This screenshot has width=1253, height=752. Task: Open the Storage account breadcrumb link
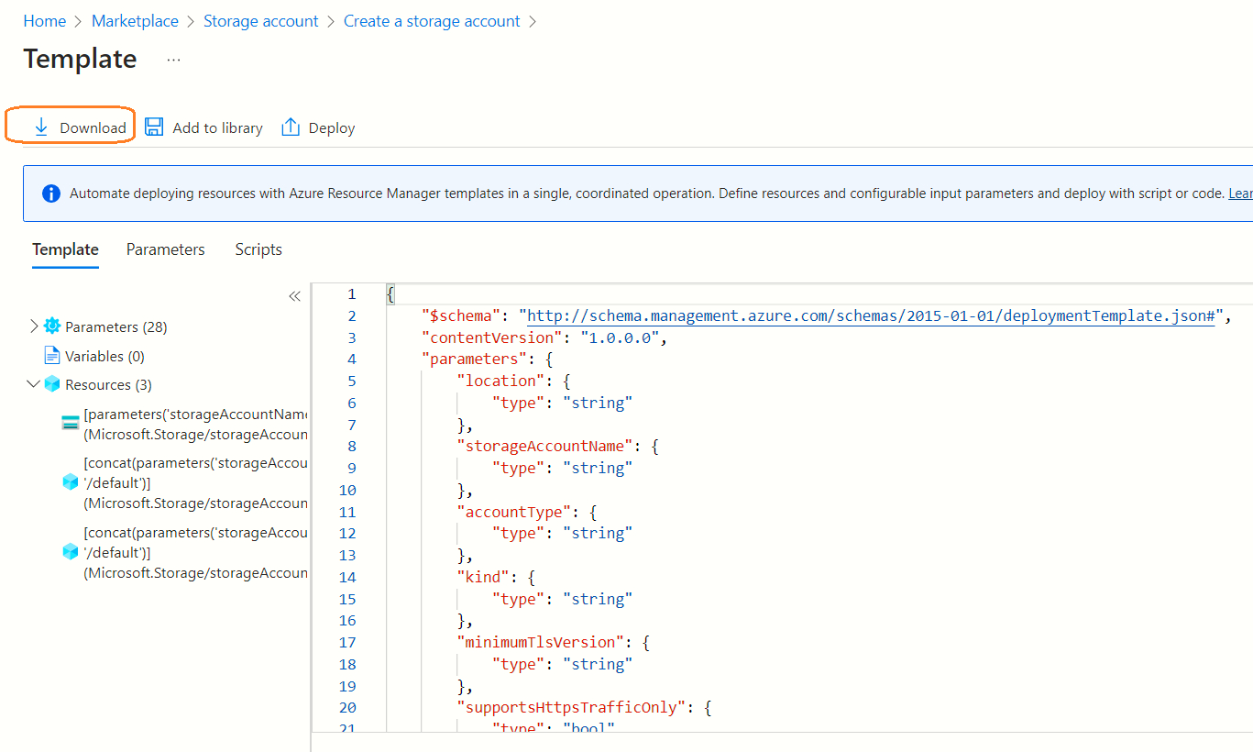[x=261, y=21]
